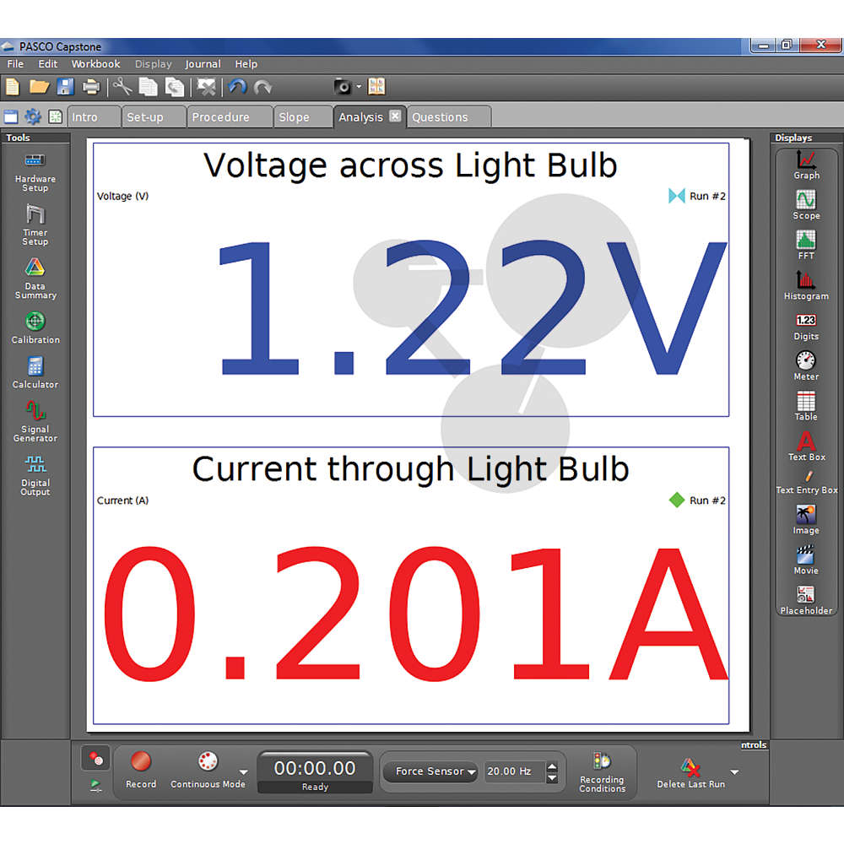Image resolution: width=844 pixels, height=844 pixels.
Task: Select Meter display icon
Action: [806, 366]
